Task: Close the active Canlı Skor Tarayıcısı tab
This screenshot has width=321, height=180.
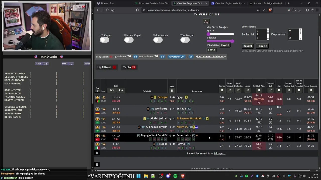Action: [206, 3]
